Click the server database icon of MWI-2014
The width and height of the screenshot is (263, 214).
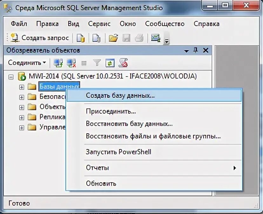coord(22,77)
